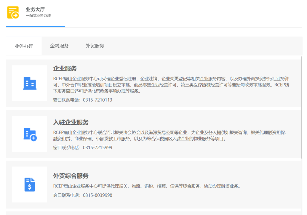This screenshot has width=307, height=215.
Task: Click the dollar document icon for 外贸综合服务
Action: tap(30, 185)
